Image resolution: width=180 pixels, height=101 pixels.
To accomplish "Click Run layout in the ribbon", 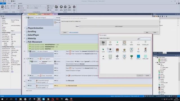I will (x=61, y=8).
